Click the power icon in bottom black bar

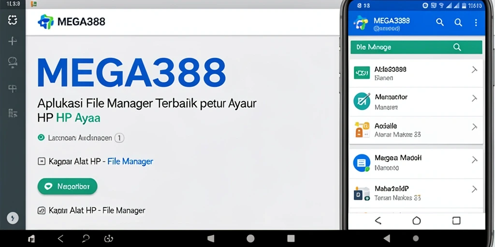[108, 239]
